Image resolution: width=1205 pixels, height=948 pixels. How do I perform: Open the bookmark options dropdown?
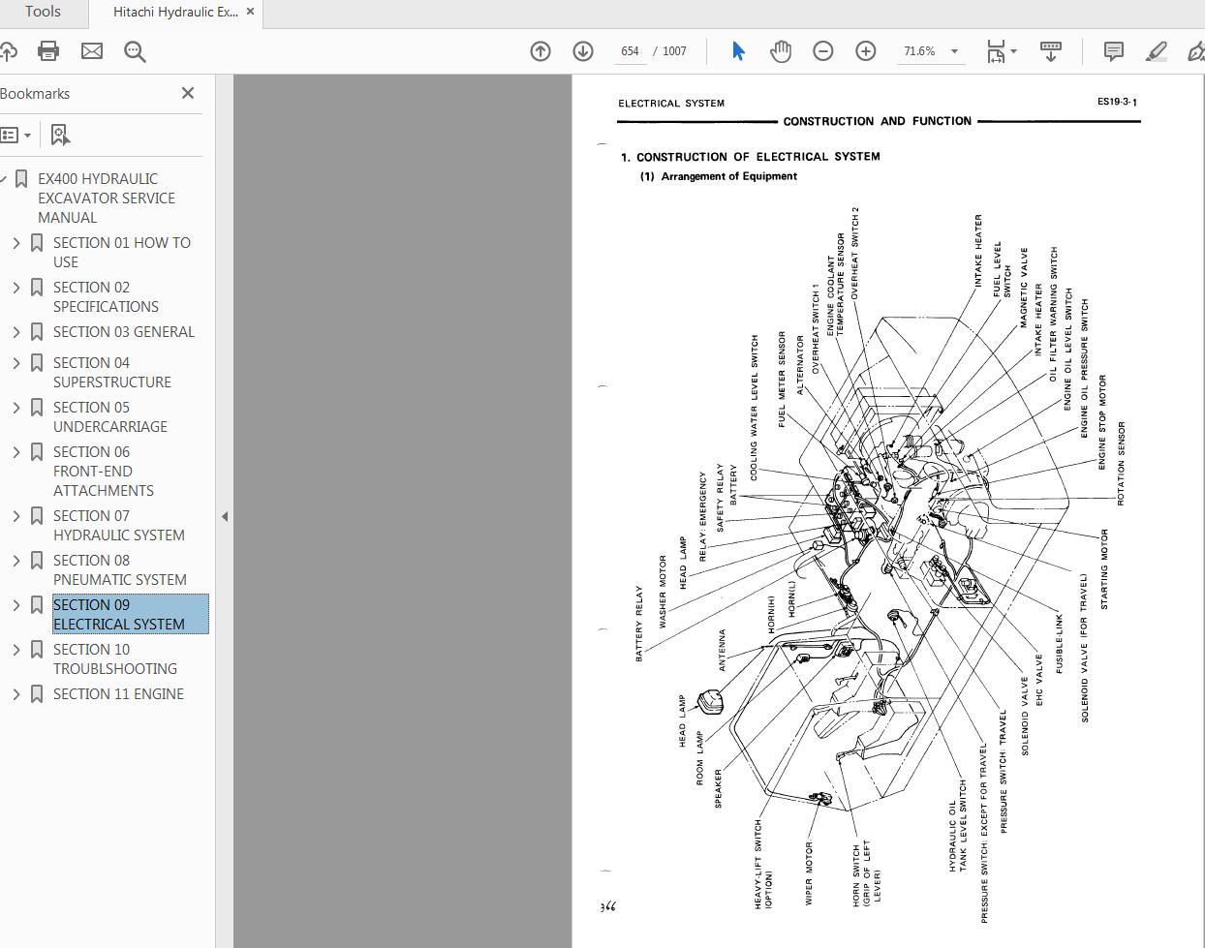17,134
